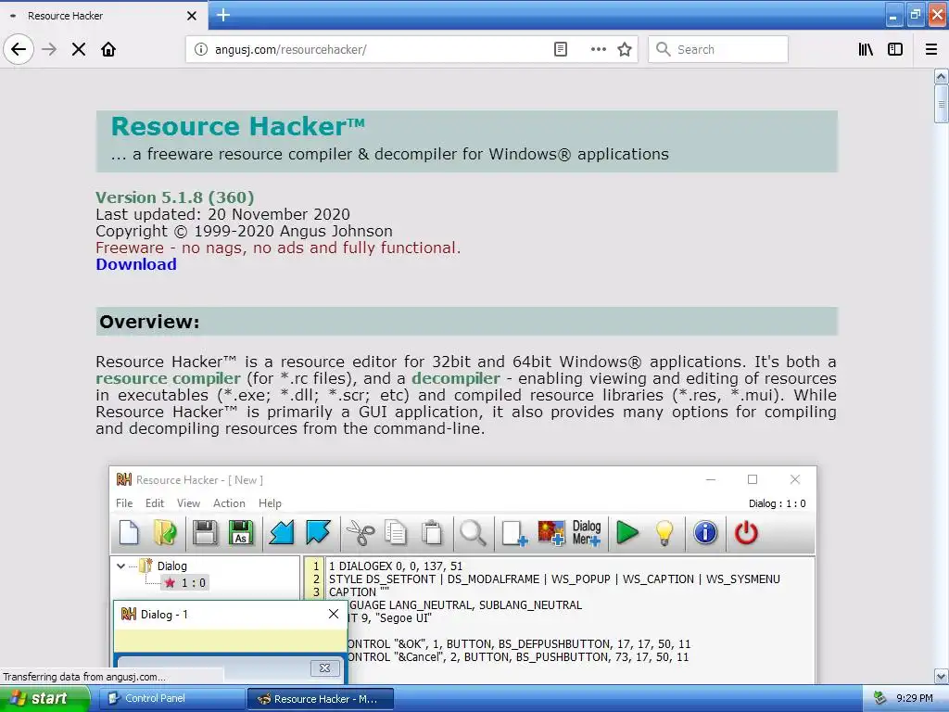Click the decompiler link
The width and height of the screenshot is (949, 712).
(x=456, y=378)
